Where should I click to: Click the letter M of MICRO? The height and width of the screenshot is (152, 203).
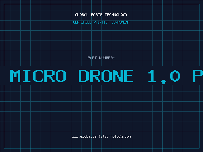coord(15,76)
